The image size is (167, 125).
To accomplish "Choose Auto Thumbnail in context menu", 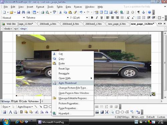I will [73, 83].
